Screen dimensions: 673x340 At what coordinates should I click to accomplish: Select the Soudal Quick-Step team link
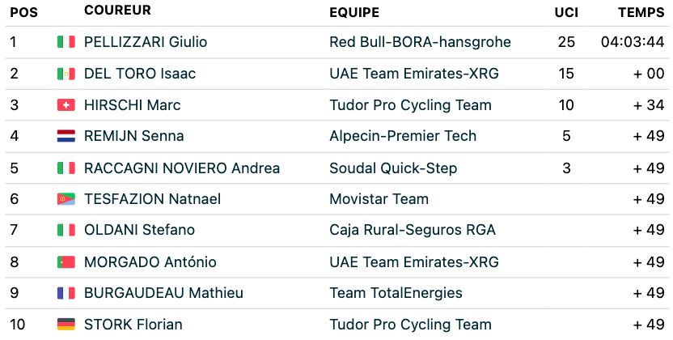[x=393, y=168]
